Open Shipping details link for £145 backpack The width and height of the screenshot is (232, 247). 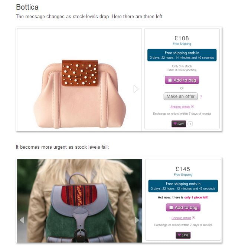(x=181, y=218)
